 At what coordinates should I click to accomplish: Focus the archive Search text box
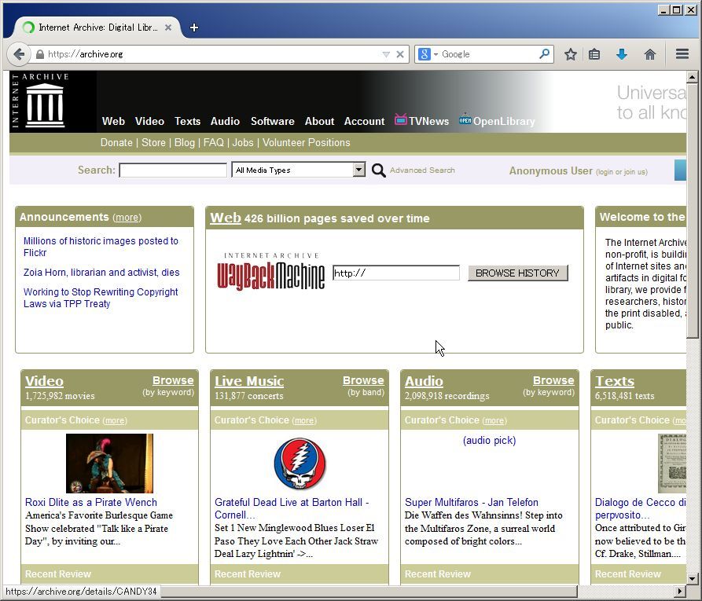(173, 170)
